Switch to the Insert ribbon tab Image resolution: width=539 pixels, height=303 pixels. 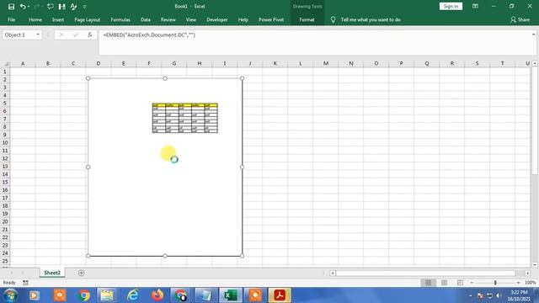[58, 19]
